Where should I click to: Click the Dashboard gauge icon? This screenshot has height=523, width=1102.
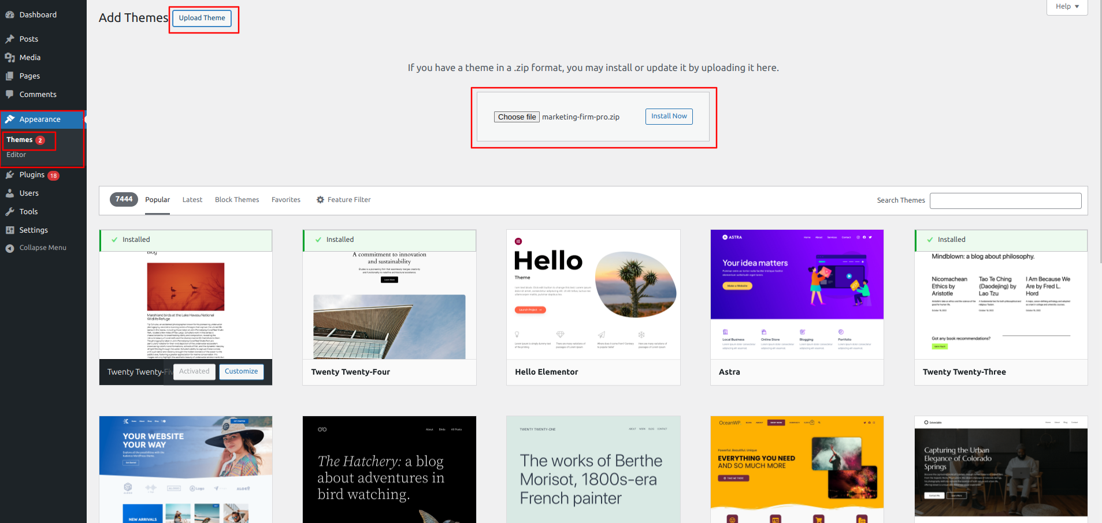tap(10, 15)
